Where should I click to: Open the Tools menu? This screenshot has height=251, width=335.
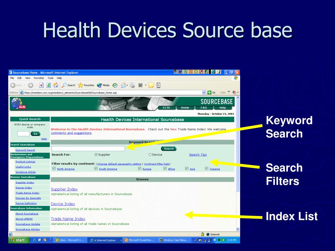pyautogui.click(x=50, y=78)
